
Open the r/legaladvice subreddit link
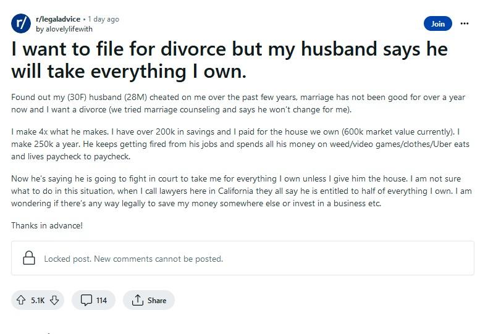[x=58, y=19]
